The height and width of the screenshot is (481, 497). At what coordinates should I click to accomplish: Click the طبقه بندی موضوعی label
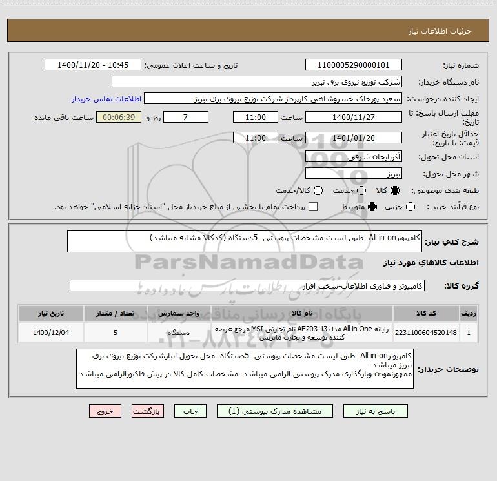point(445,191)
